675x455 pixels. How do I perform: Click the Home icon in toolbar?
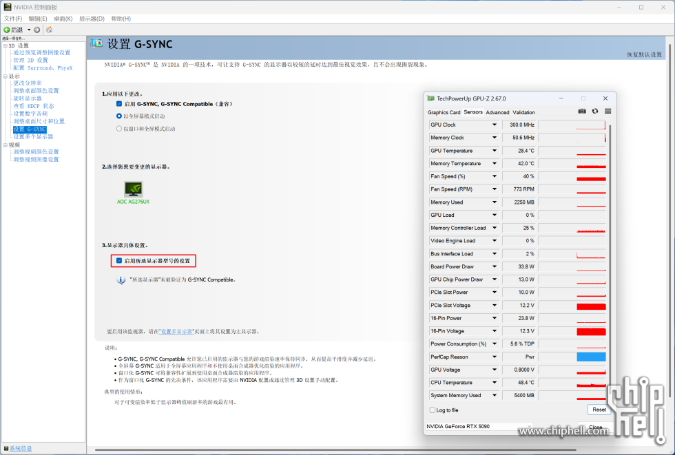(x=50, y=30)
